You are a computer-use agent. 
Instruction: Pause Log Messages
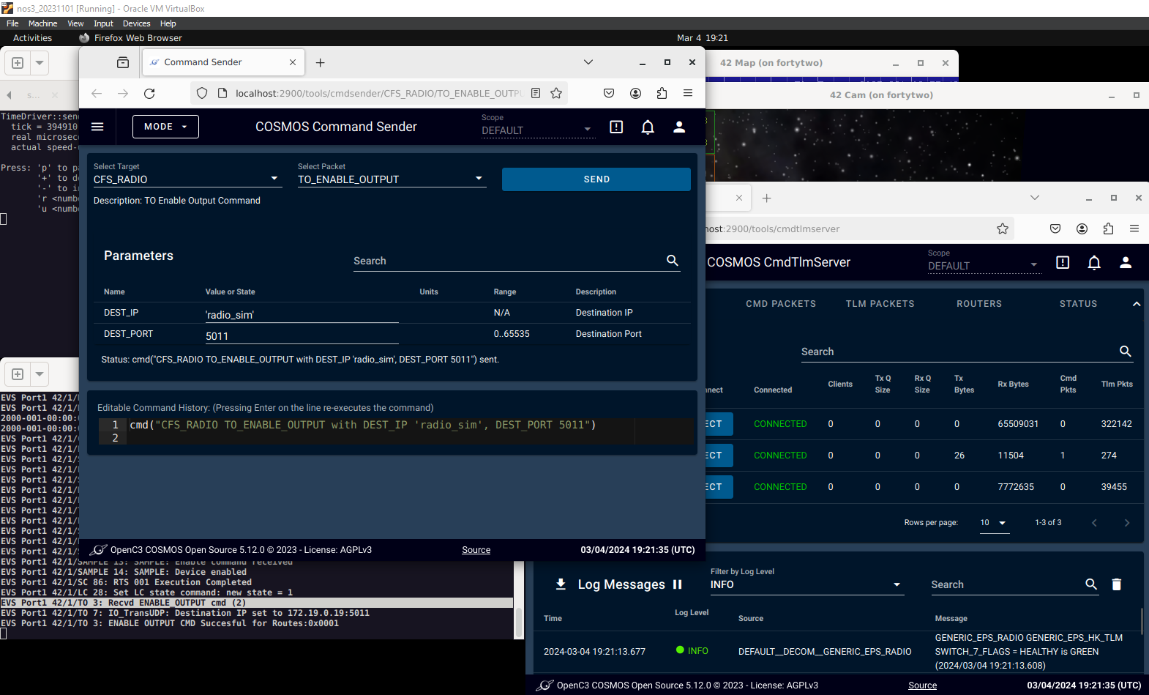click(678, 584)
